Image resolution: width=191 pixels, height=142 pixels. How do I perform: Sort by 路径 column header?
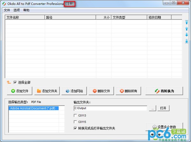tap(70, 17)
